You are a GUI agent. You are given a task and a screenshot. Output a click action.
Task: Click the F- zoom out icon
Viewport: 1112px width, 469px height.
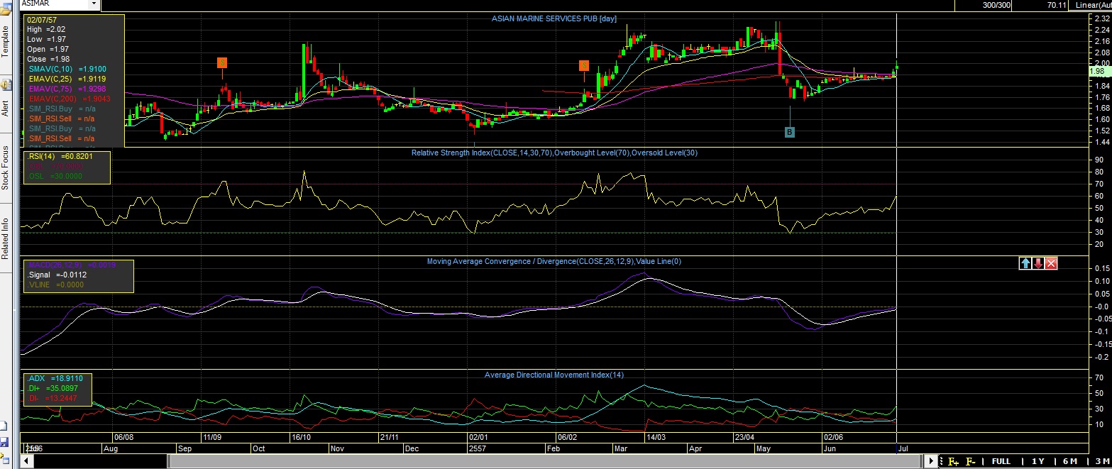point(970,461)
